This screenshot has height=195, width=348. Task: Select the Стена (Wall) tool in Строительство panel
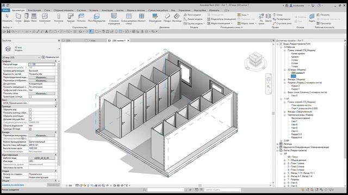[x=18, y=17]
